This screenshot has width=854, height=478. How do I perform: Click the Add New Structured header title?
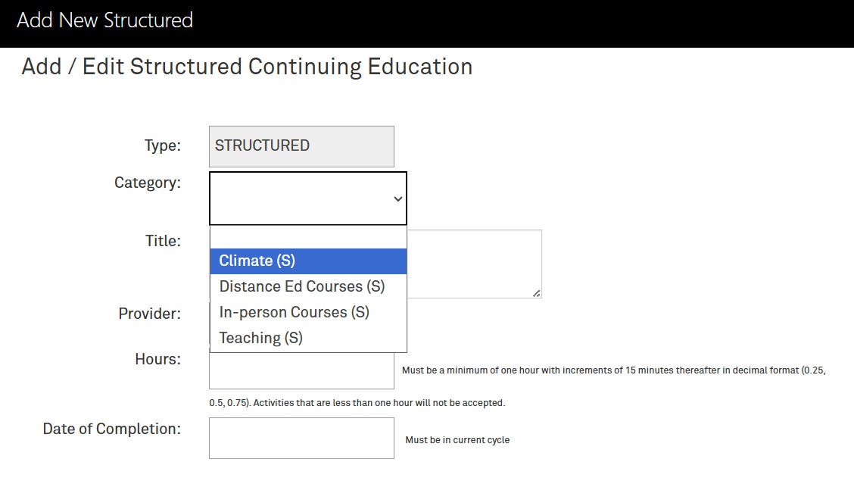coord(104,20)
